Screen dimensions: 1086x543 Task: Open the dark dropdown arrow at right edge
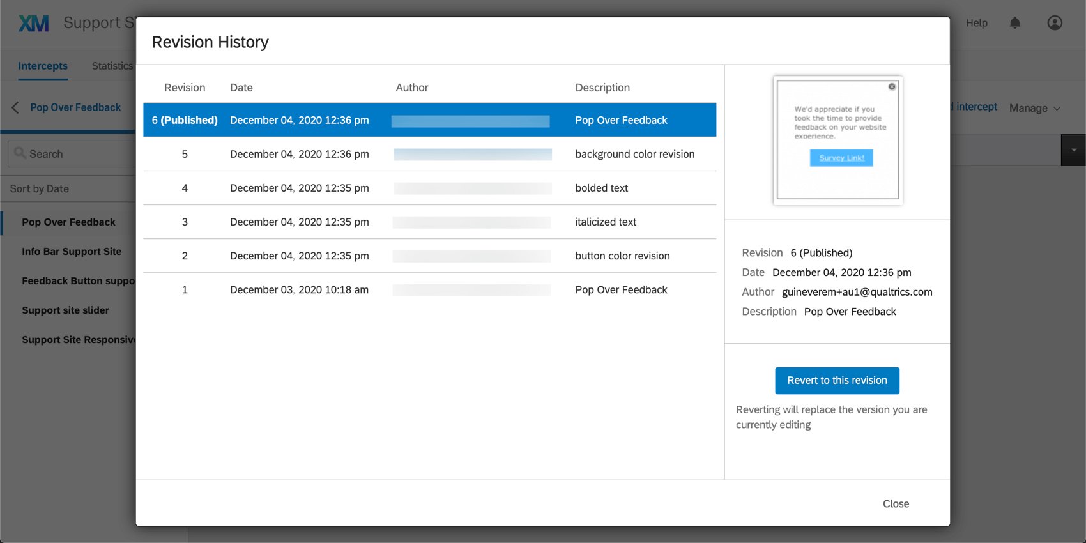click(1074, 150)
